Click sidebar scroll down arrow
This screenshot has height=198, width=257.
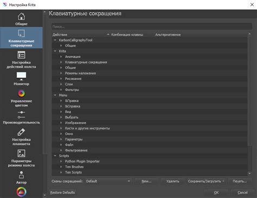pyautogui.click(x=44, y=195)
